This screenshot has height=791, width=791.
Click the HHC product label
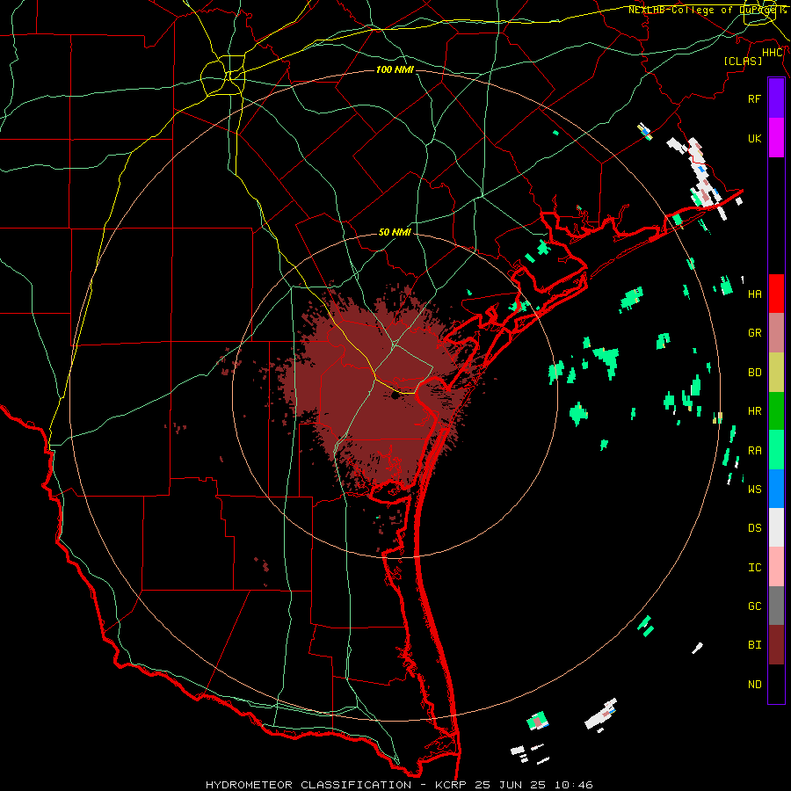tap(773, 53)
